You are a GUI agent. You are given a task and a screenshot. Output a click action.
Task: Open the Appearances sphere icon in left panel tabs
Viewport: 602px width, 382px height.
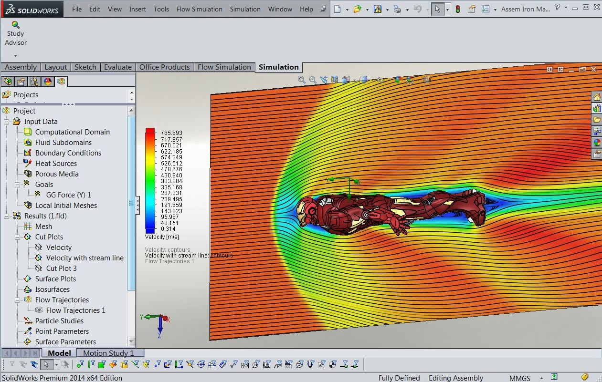pos(47,81)
